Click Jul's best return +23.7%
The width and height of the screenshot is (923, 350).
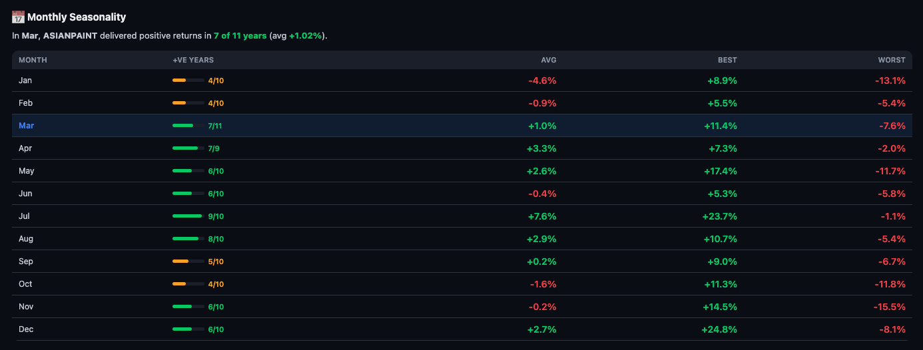coord(719,216)
